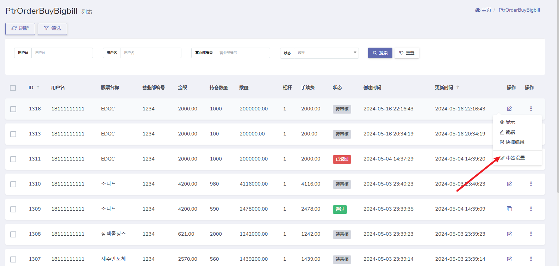Screen dimensions: 559x266
Task: Expand the 筛选 filter panel
Action: (x=52, y=29)
